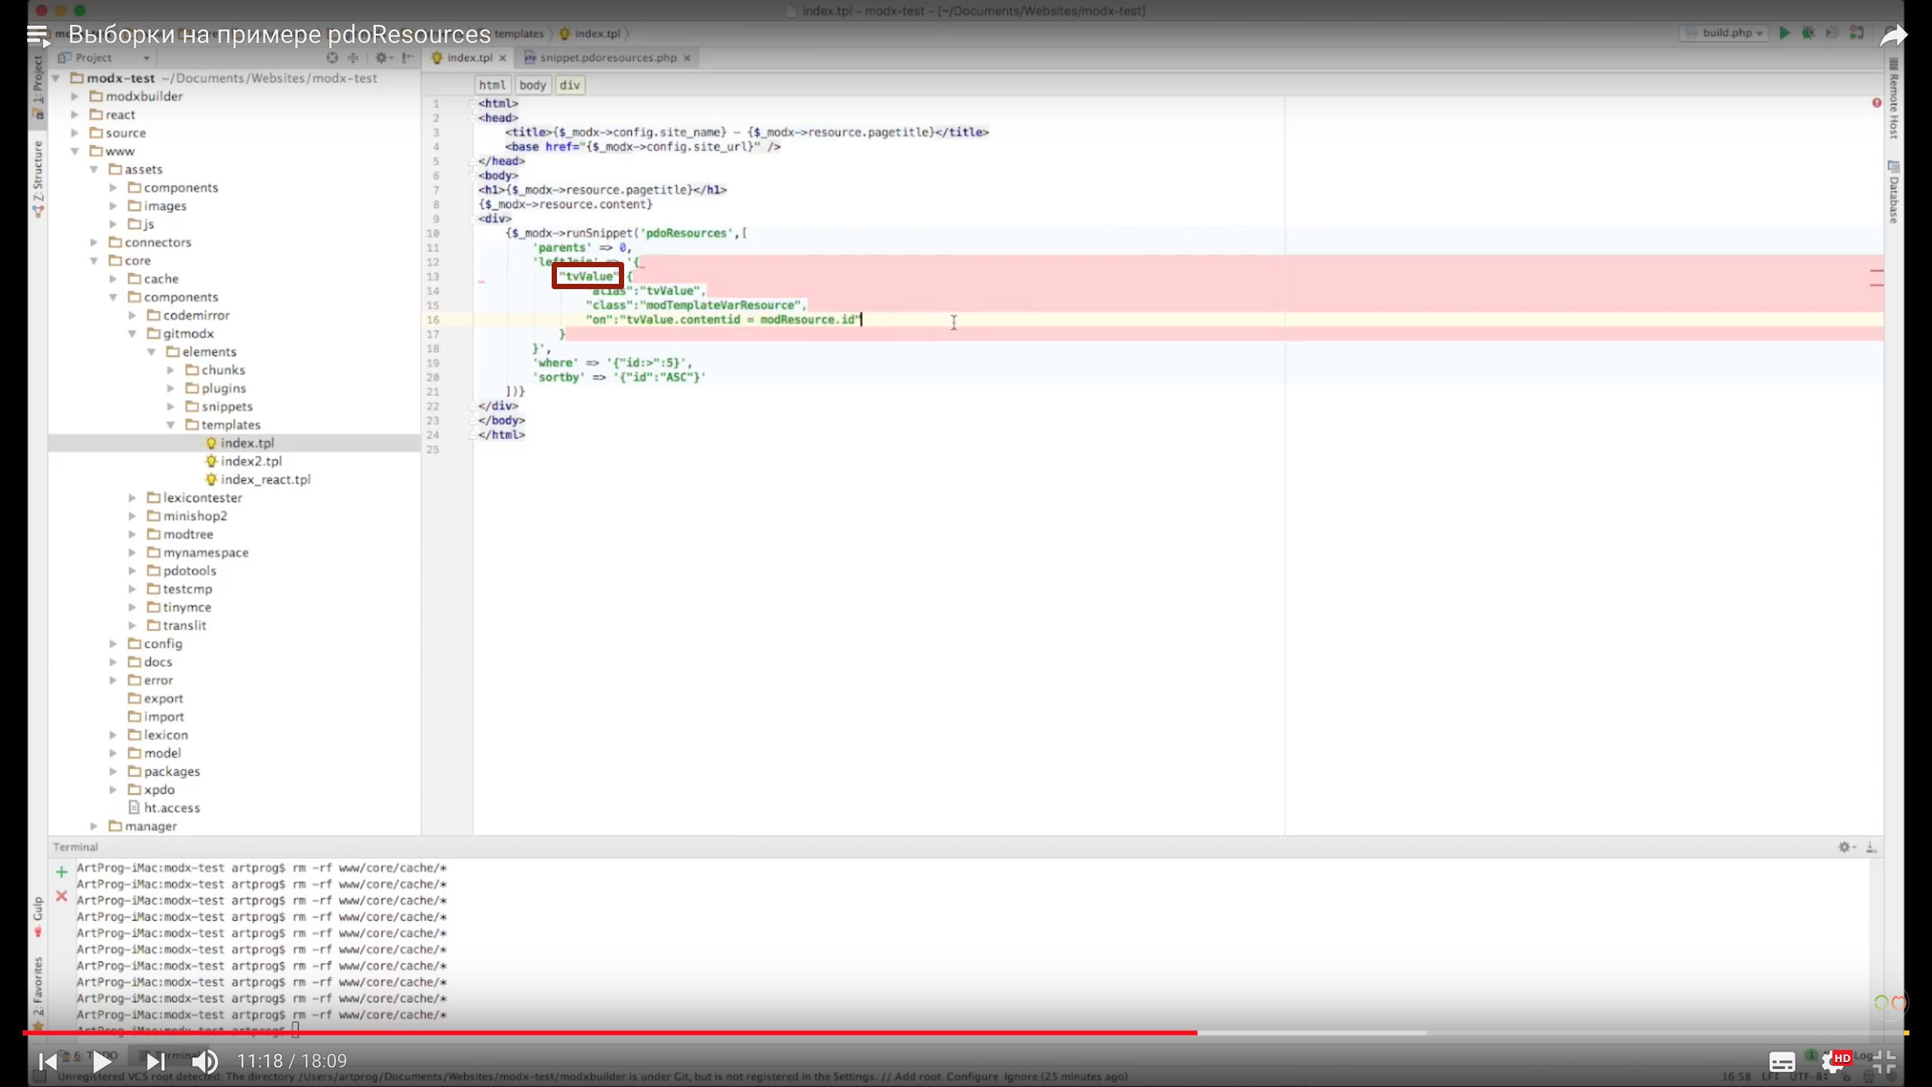Open the video playlist menu icon
The height and width of the screenshot is (1087, 1932).
[38, 35]
